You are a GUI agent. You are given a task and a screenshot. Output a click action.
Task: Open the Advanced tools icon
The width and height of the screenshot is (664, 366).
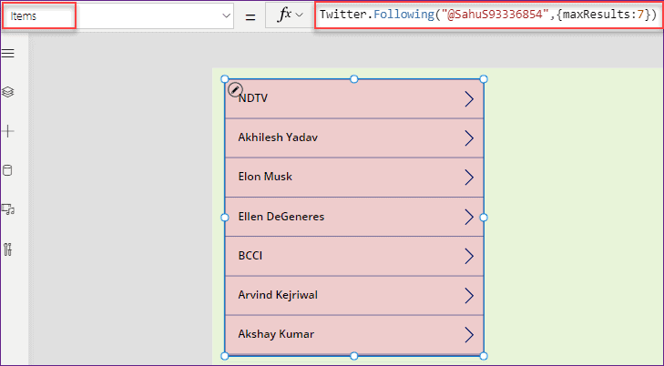tap(7, 249)
